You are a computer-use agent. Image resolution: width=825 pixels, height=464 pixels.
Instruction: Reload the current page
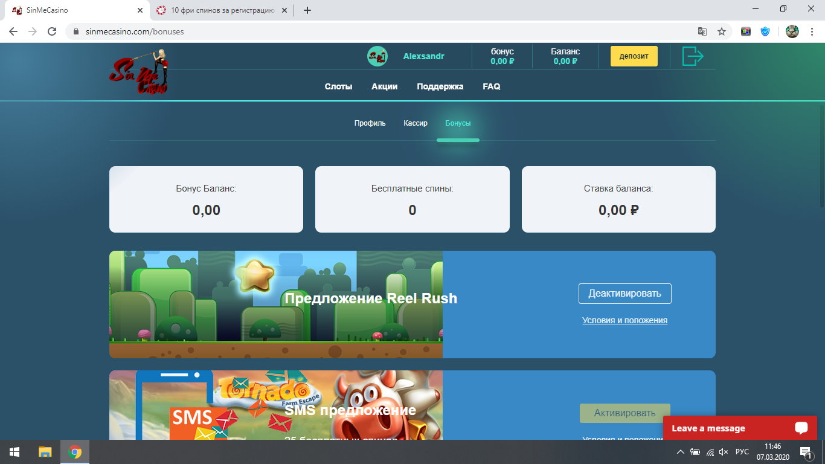click(52, 31)
